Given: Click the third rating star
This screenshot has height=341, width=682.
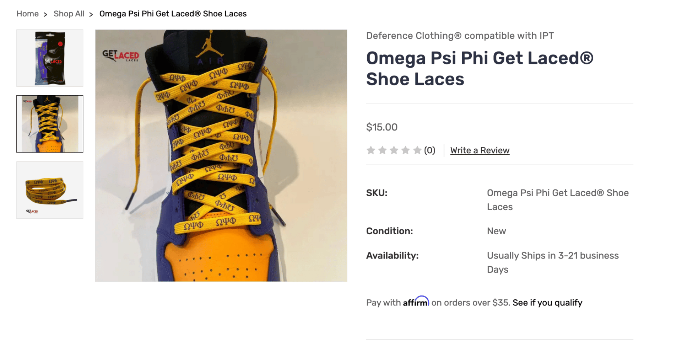Looking at the screenshot, I should coord(394,150).
